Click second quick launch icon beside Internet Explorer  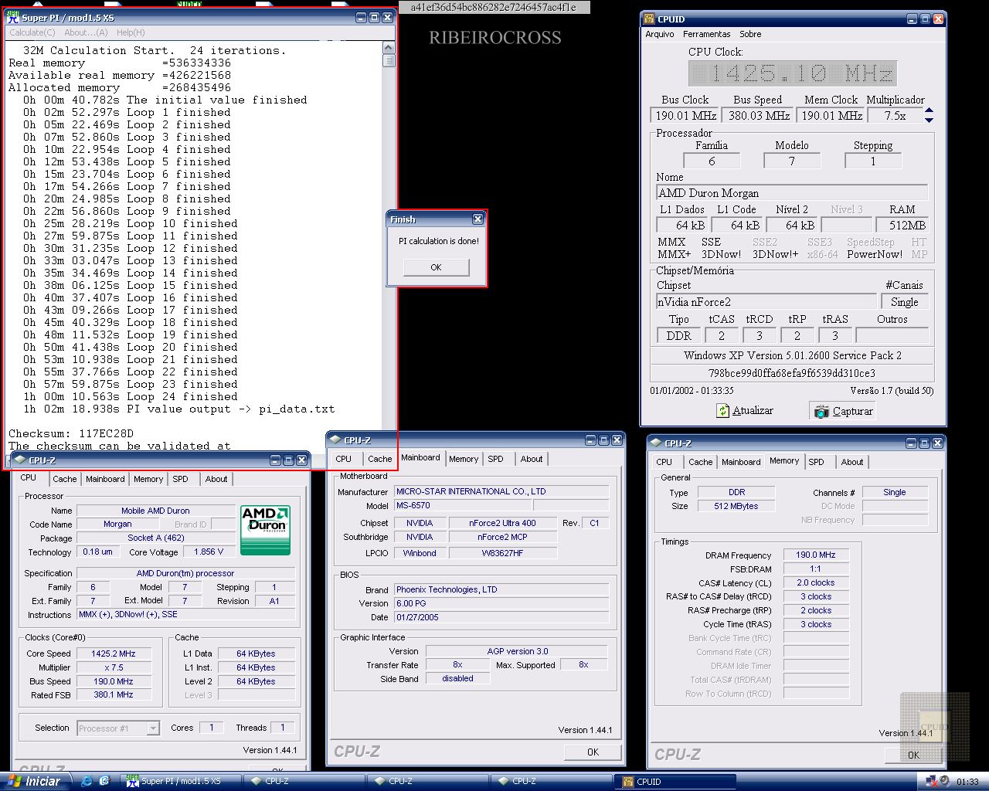[x=104, y=782]
